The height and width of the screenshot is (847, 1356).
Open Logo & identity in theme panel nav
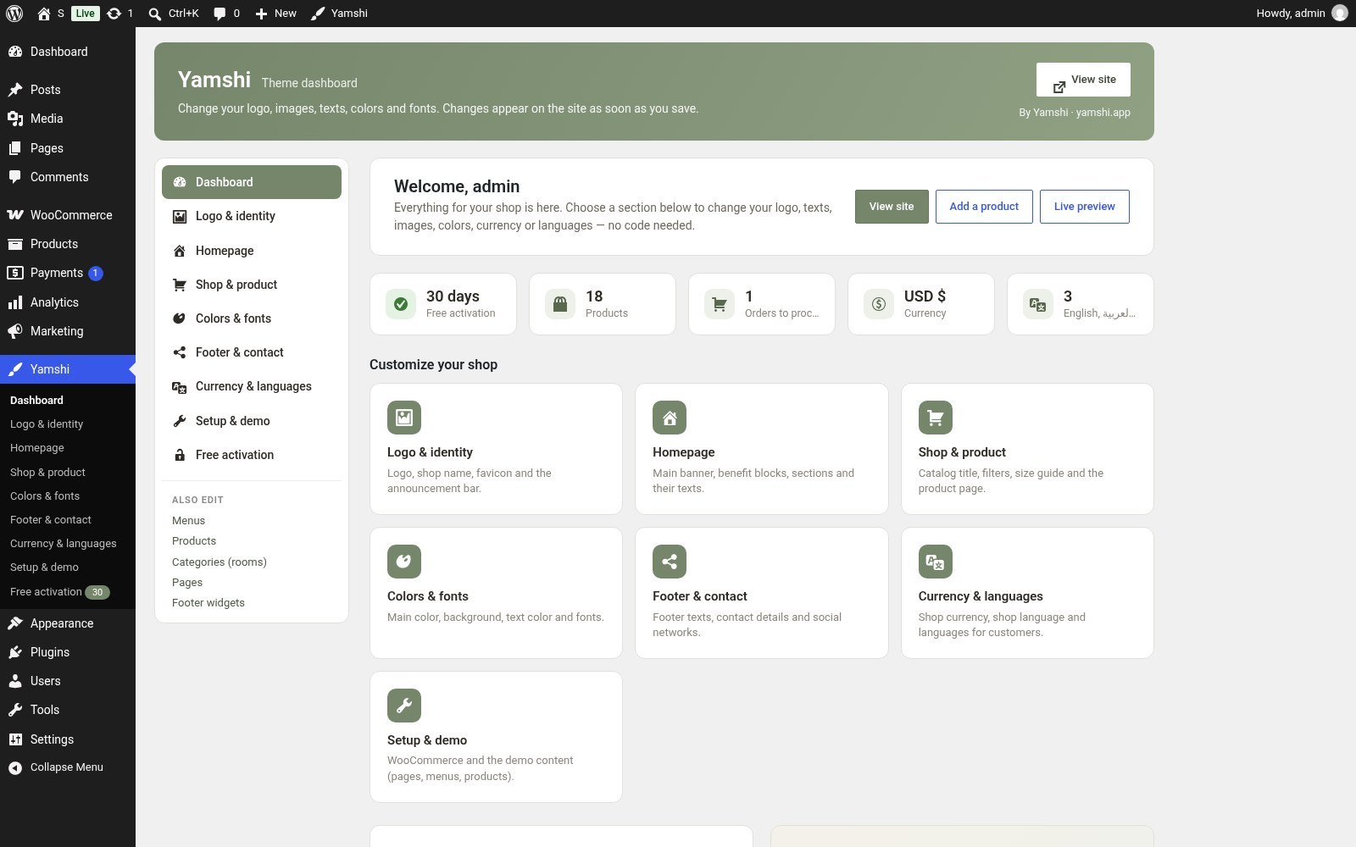coord(252,216)
